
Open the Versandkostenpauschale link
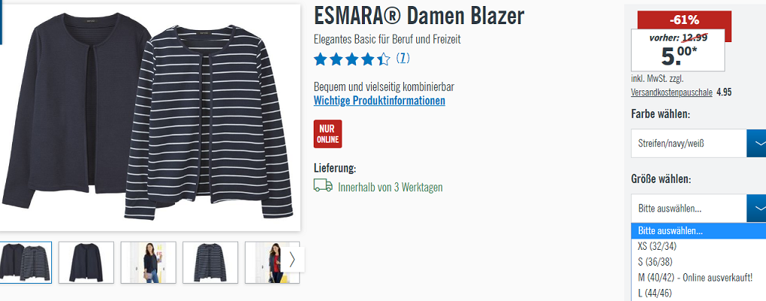click(671, 93)
